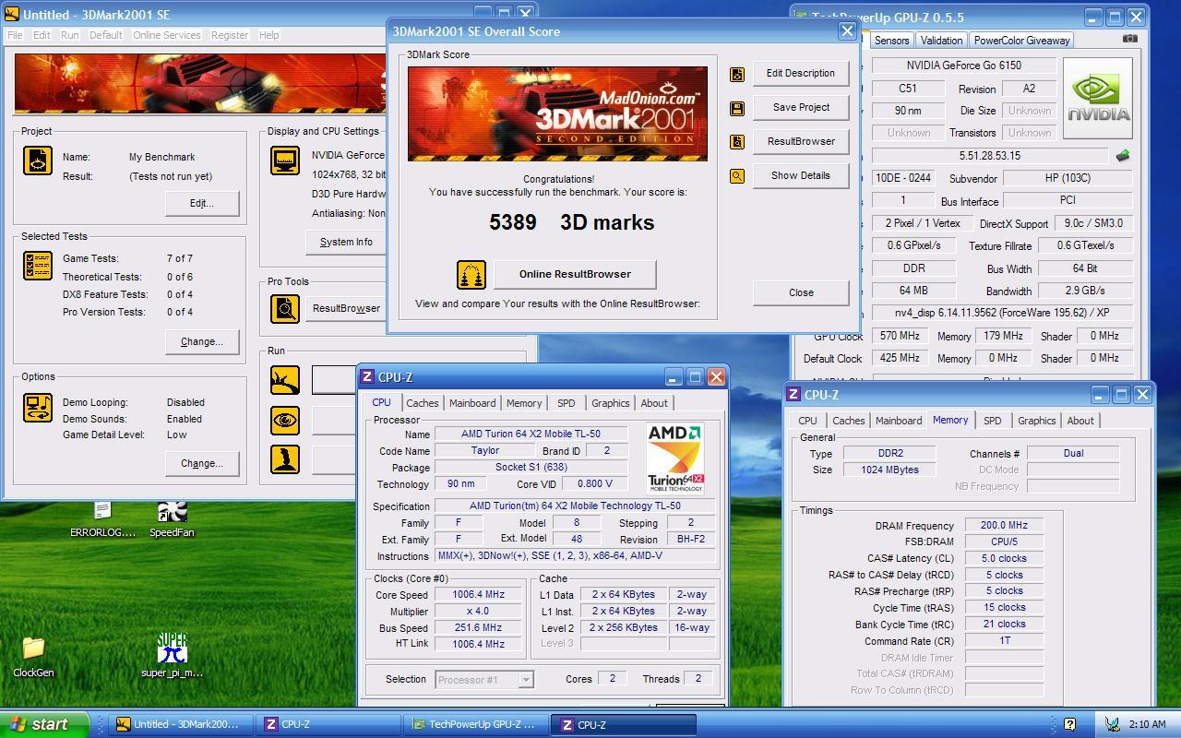Click the 3DMark2001 banner in score dialog
1181x738 pixels.
(x=557, y=113)
